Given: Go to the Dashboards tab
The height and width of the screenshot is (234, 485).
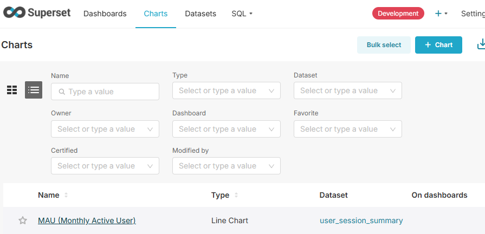Looking at the screenshot, I should point(105,14).
